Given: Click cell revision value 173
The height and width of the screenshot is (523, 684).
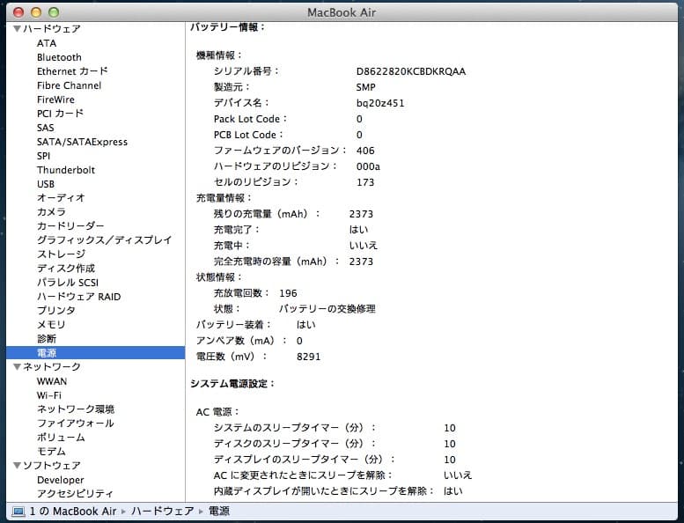Looking at the screenshot, I should 365,182.
